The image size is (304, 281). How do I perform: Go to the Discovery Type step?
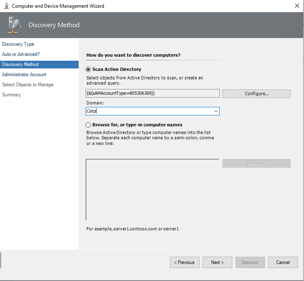(18, 44)
